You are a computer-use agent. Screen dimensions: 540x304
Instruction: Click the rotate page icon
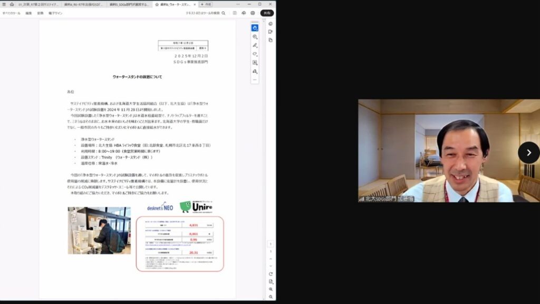pyautogui.click(x=271, y=274)
